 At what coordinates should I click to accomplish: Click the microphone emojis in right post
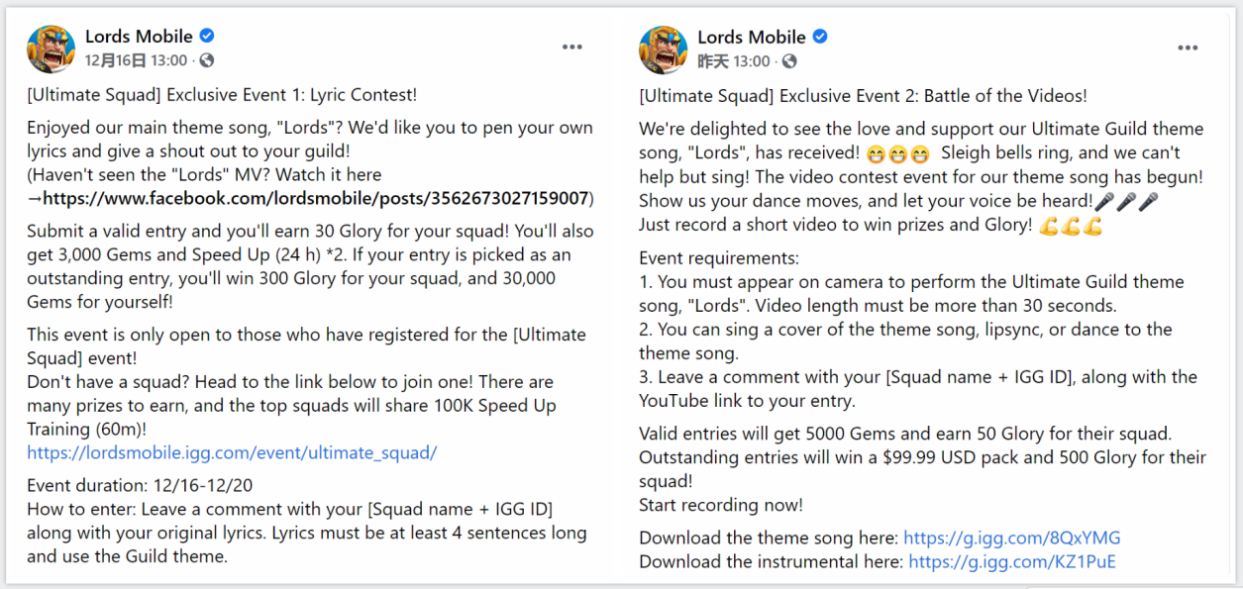pos(1127,201)
